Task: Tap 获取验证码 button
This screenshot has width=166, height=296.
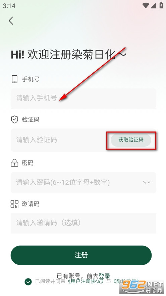Action: tap(131, 140)
